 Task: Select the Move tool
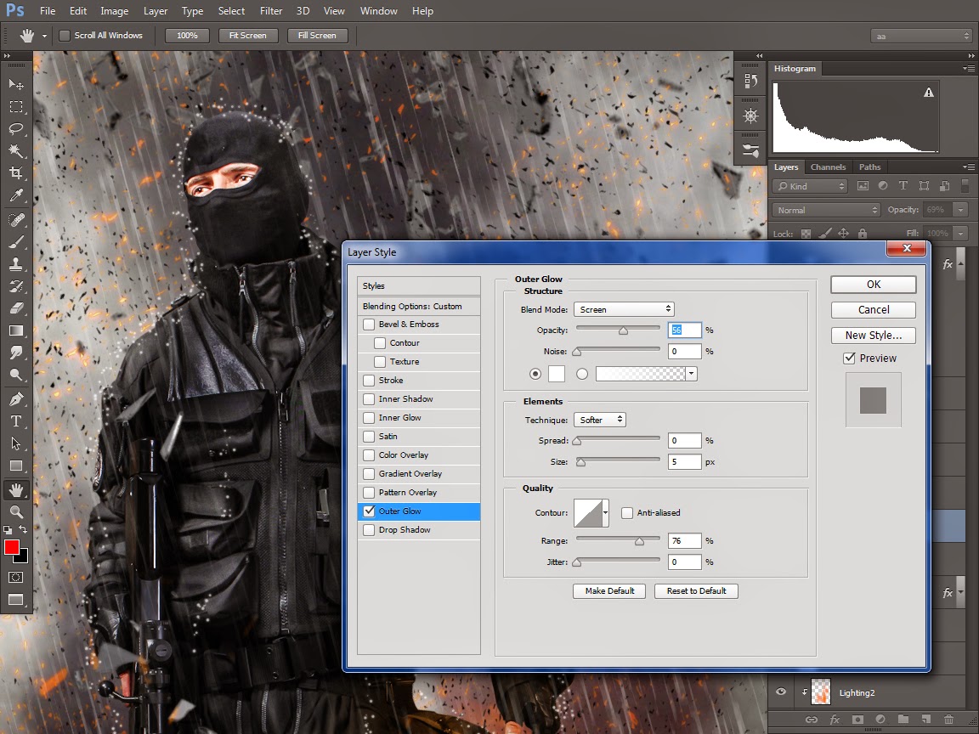coord(16,84)
